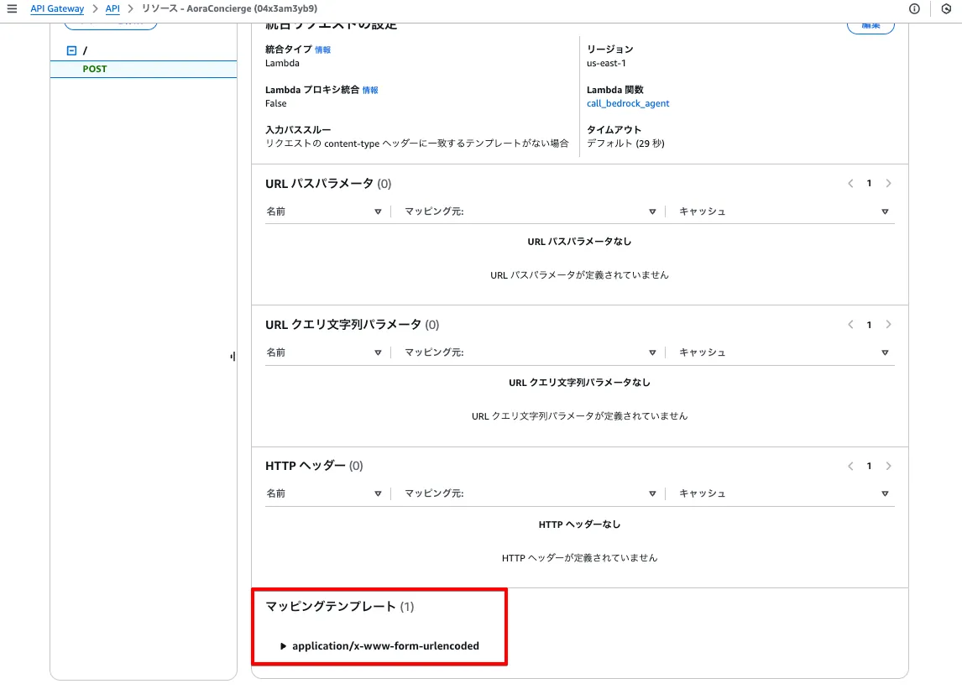962x689 pixels.
Task: Go to next page in URL パスパラメータ
Action: click(888, 184)
